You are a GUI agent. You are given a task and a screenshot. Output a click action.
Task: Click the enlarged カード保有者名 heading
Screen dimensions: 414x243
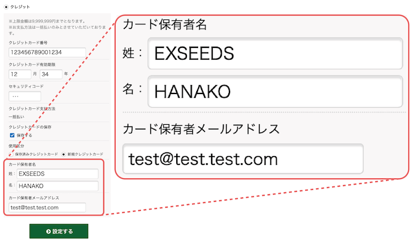point(164,25)
